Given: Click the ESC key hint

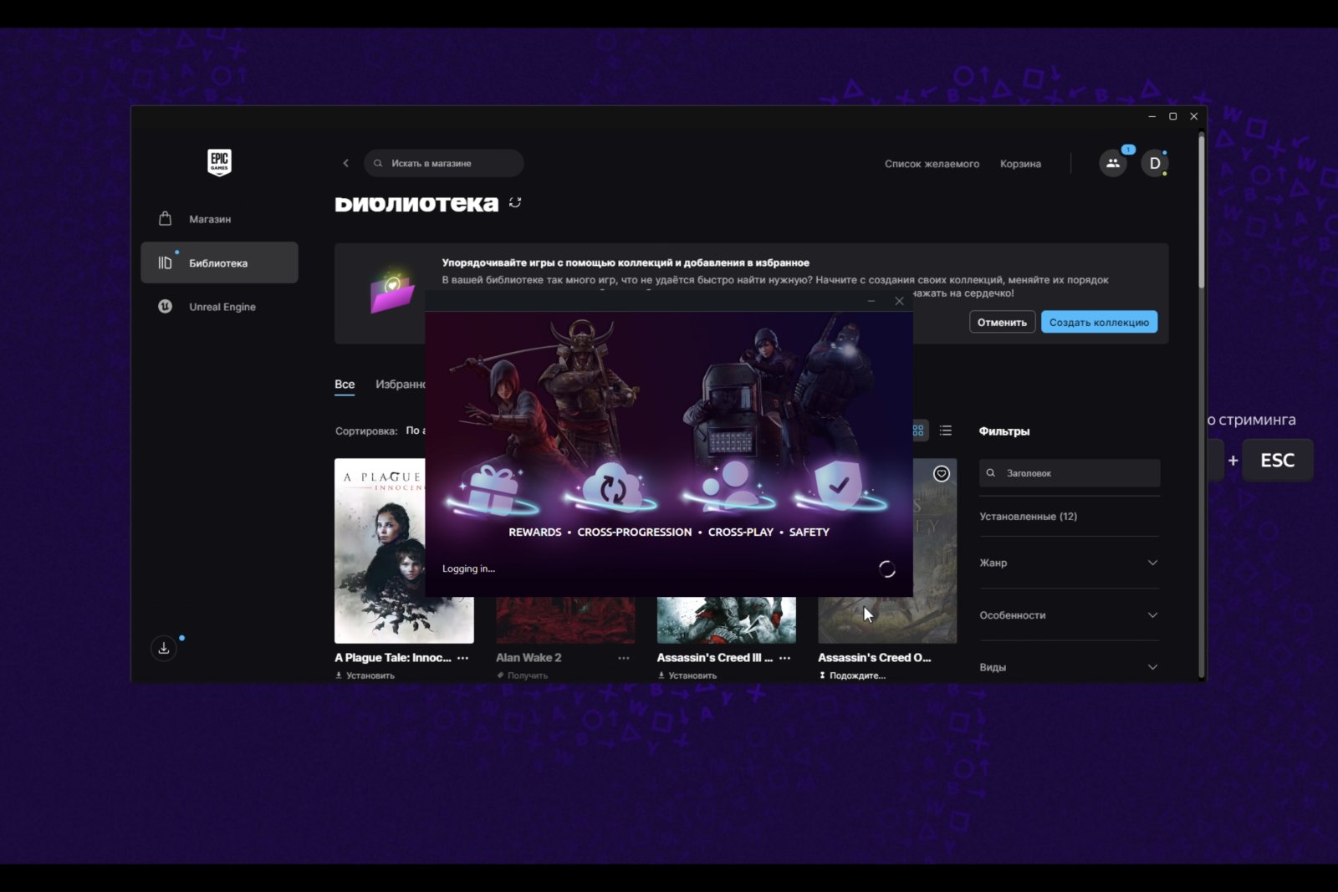Looking at the screenshot, I should 1277,461.
